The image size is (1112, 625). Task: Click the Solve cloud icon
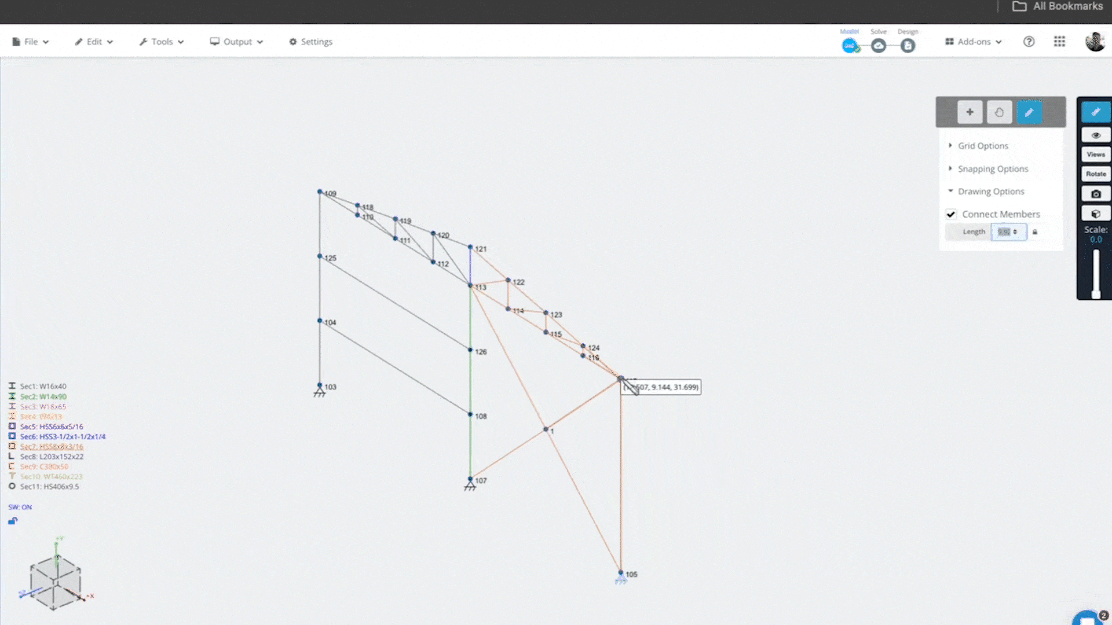click(x=879, y=46)
